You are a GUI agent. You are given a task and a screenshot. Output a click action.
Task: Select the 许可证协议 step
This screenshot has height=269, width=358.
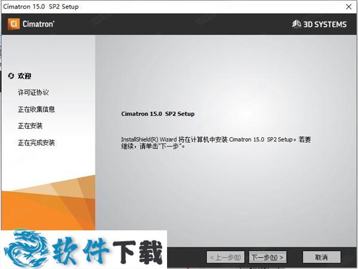33,92
